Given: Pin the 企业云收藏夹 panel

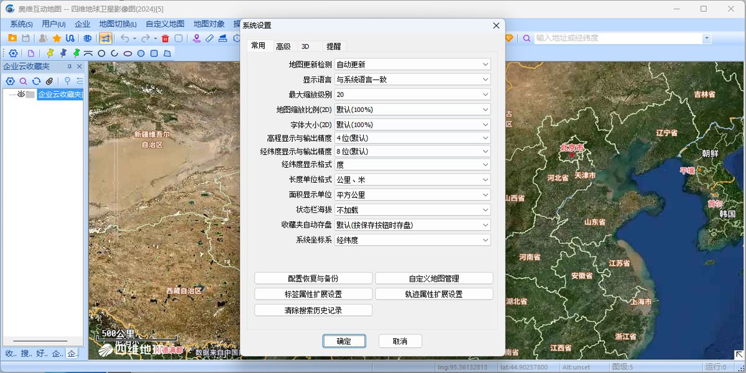Looking at the screenshot, I should coord(70,67).
